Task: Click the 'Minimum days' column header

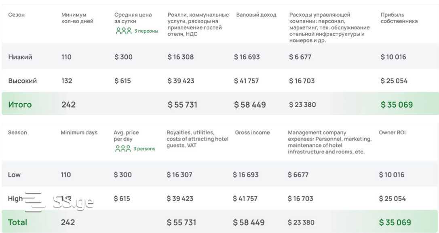Action: coord(79,132)
